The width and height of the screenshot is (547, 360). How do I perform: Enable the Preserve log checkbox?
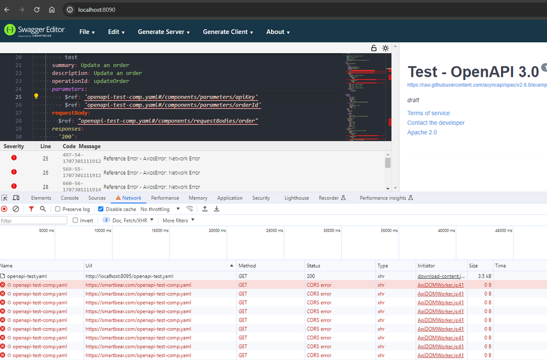pyautogui.click(x=58, y=209)
